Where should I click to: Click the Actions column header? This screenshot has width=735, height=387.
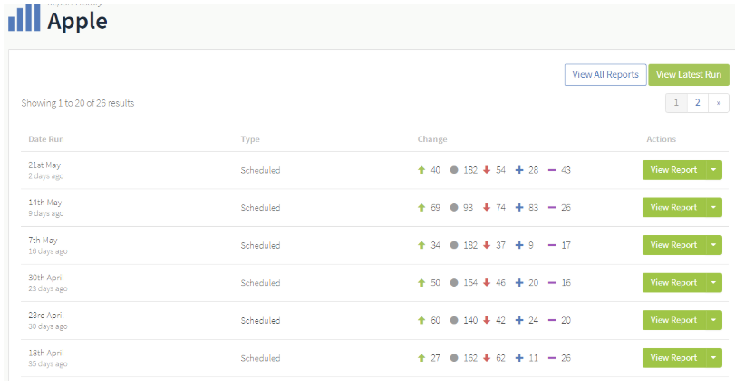[x=661, y=139]
